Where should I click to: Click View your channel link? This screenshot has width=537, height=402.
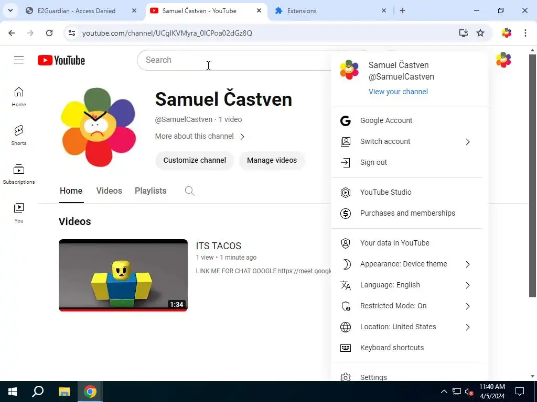tap(398, 92)
